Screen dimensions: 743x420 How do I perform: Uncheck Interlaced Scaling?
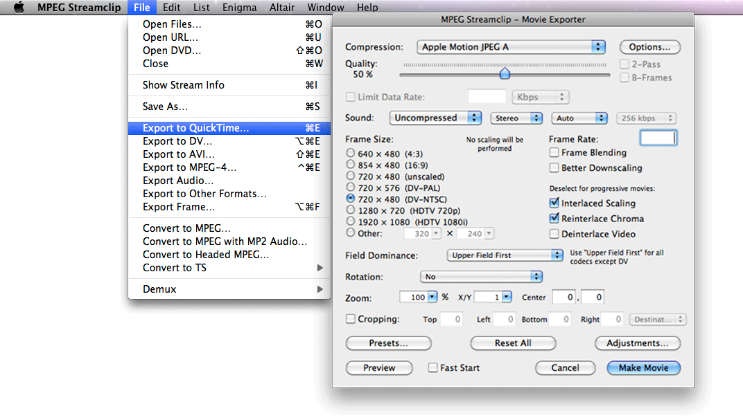[x=554, y=203]
